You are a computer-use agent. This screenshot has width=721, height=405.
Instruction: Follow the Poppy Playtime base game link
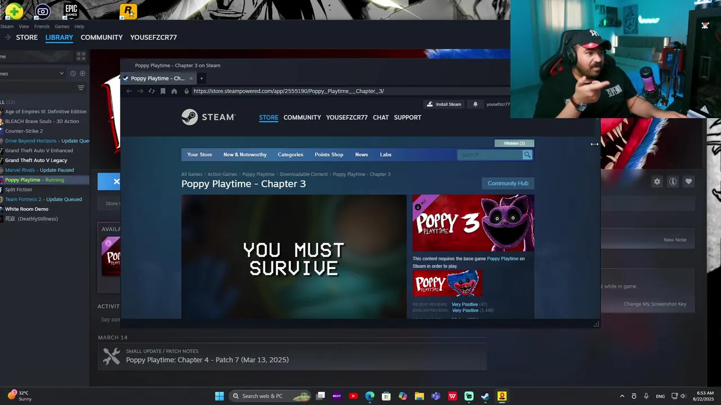(502, 259)
